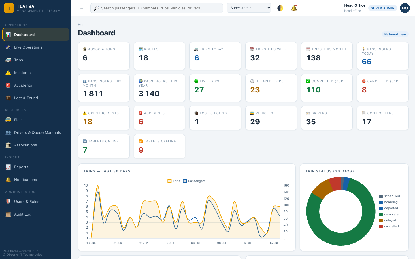
Task: Open the Associations stat card
Action: [104, 56]
